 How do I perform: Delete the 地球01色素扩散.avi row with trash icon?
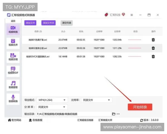point(153,40)
